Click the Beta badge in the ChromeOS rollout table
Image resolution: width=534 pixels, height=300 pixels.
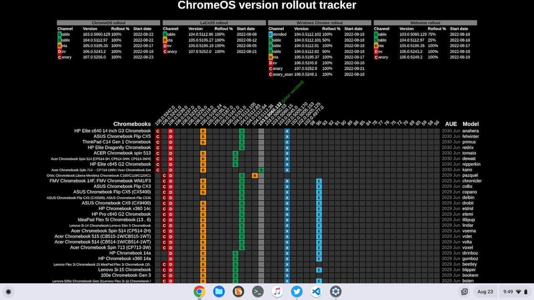(x=59, y=46)
